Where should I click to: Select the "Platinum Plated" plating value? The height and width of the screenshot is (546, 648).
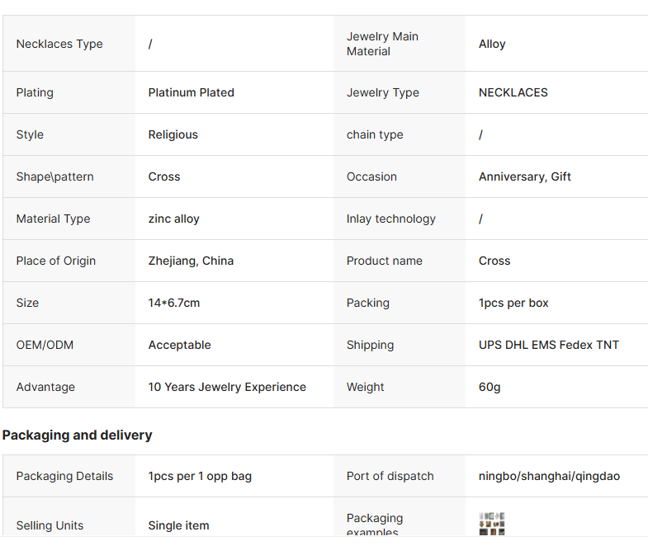point(191,92)
